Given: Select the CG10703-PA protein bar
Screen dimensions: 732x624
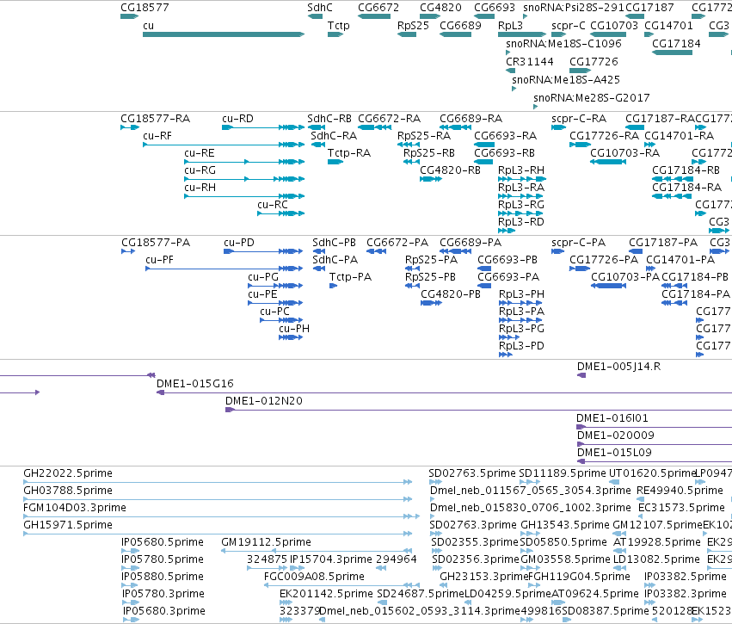Looking at the screenshot, I should click(609, 286).
